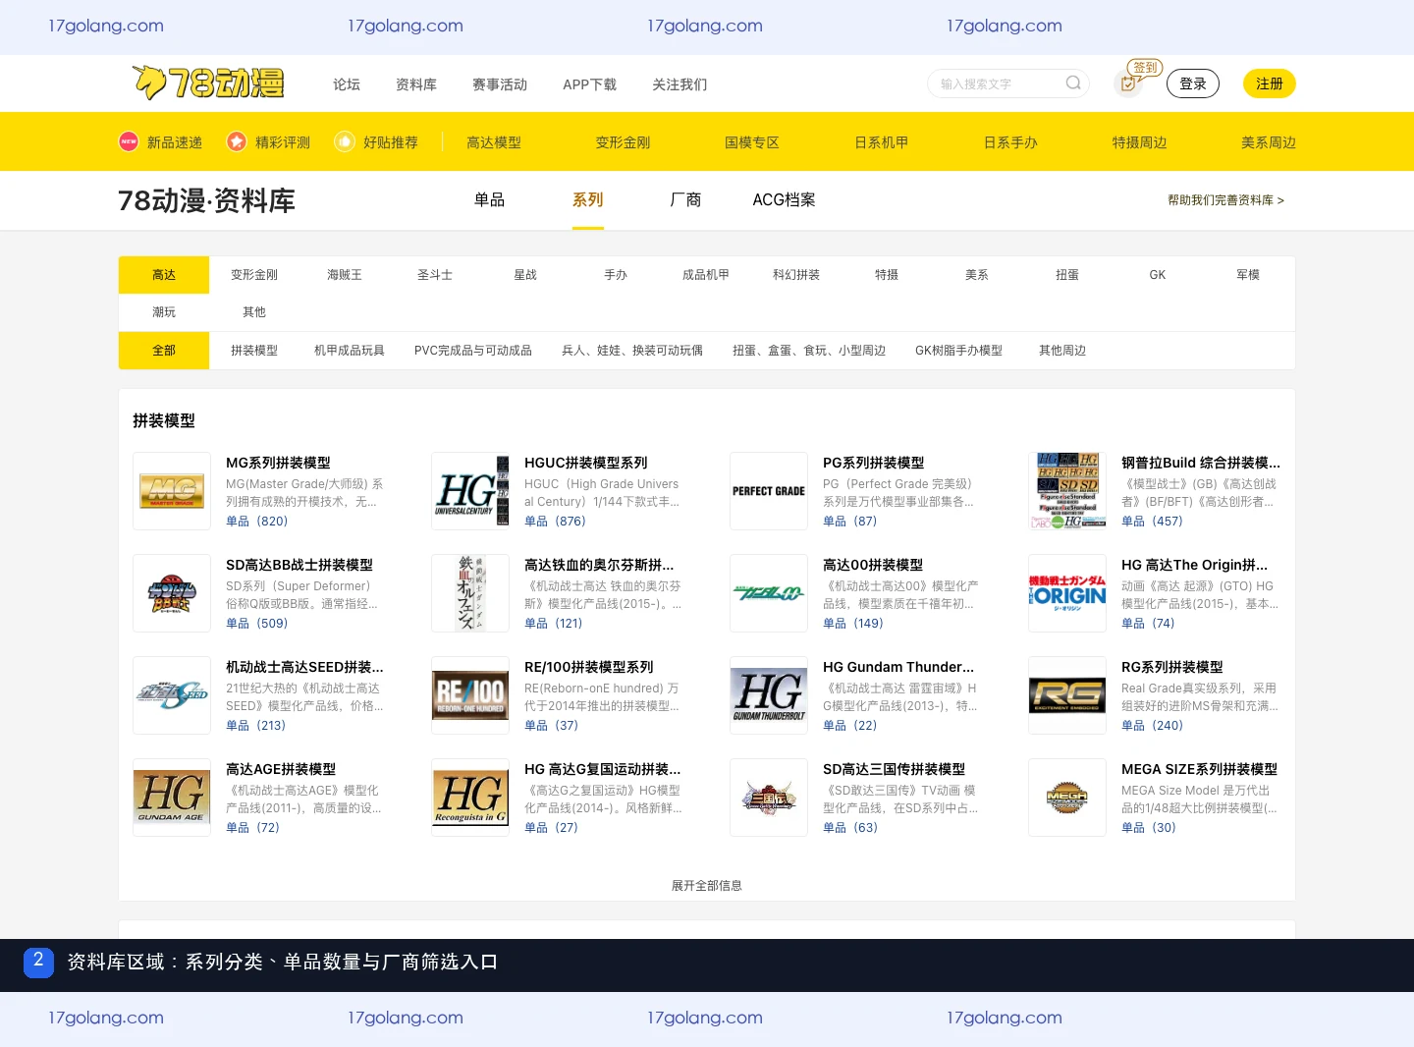Open the HG Reconguista in G thumbnail
Image resolution: width=1414 pixels, height=1047 pixels.
point(470,798)
